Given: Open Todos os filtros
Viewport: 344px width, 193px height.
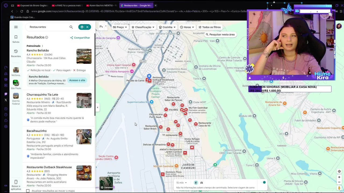Looking at the screenshot, I should pyautogui.click(x=210, y=27).
